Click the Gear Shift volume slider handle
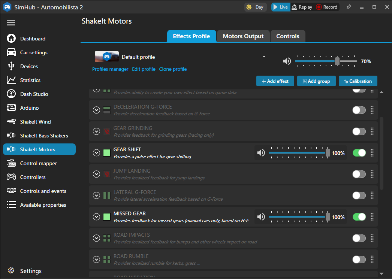 point(328,153)
